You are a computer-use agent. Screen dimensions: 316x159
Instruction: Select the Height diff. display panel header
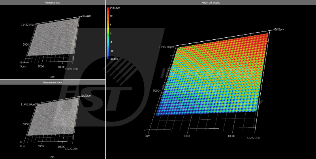tap(211, 3)
